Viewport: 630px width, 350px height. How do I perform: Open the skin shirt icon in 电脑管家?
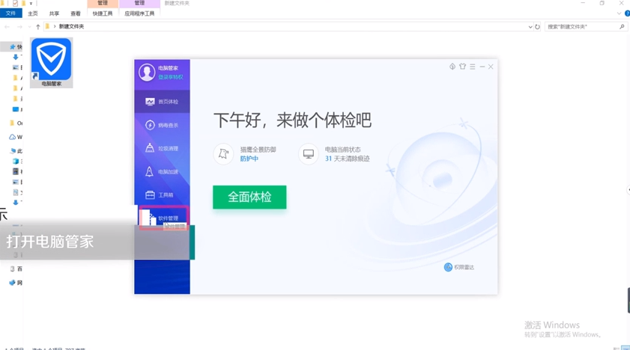462,67
